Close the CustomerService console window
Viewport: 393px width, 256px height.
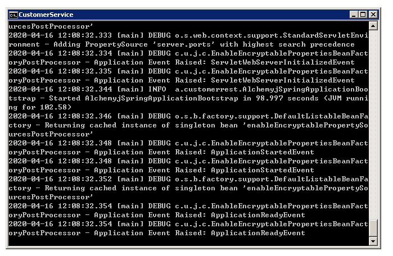(x=373, y=14)
